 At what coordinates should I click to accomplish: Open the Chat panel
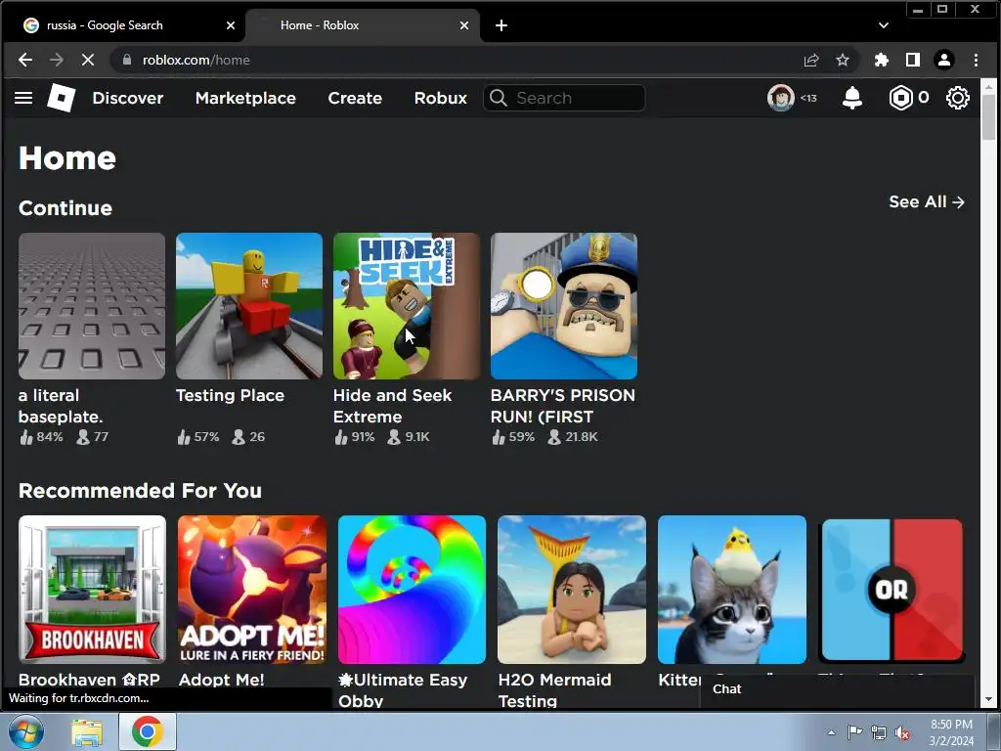[x=838, y=689]
